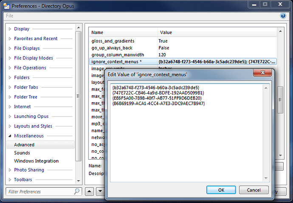
Task: Click the up arrow button below the list
Action: 89,192
